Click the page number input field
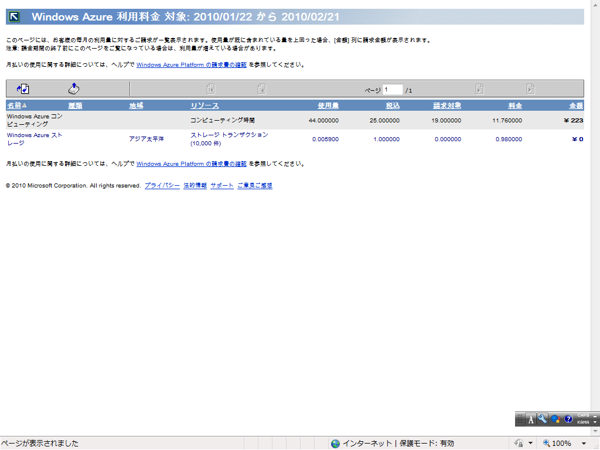600x450 pixels. pyautogui.click(x=393, y=90)
